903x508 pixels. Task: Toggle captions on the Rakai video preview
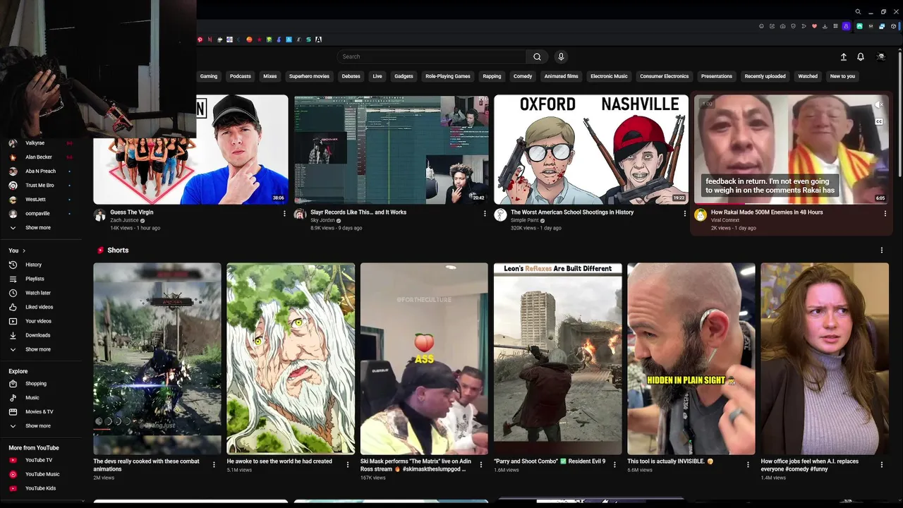(x=879, y=121)
